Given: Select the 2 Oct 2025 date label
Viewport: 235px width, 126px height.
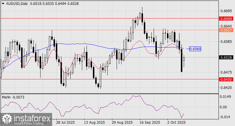Looking at the screenshot, I should pos(177,123).
